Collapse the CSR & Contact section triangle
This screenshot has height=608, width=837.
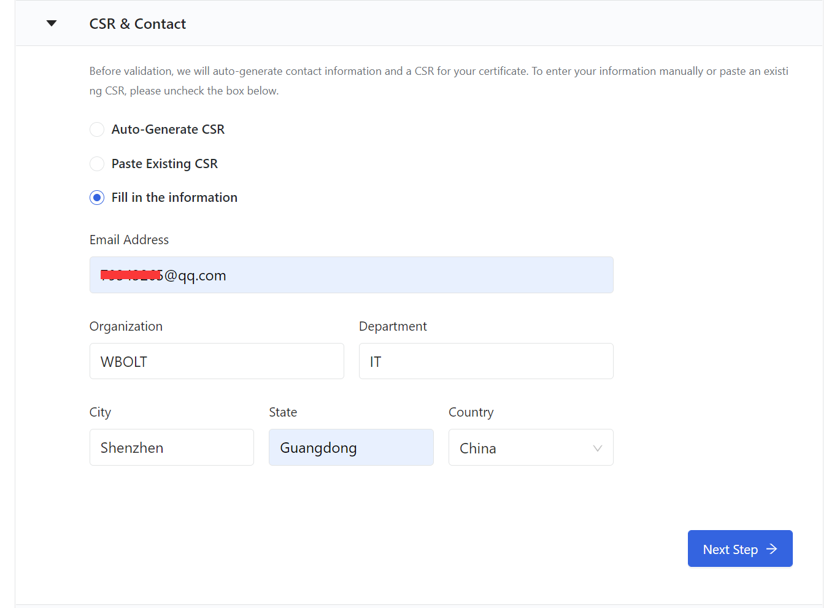click(52, 23)
